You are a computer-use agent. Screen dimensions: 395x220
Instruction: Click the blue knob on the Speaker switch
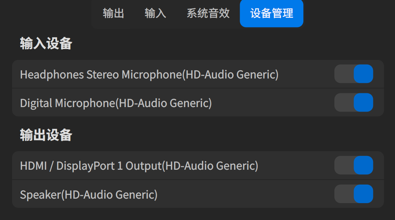click(363, 194)
